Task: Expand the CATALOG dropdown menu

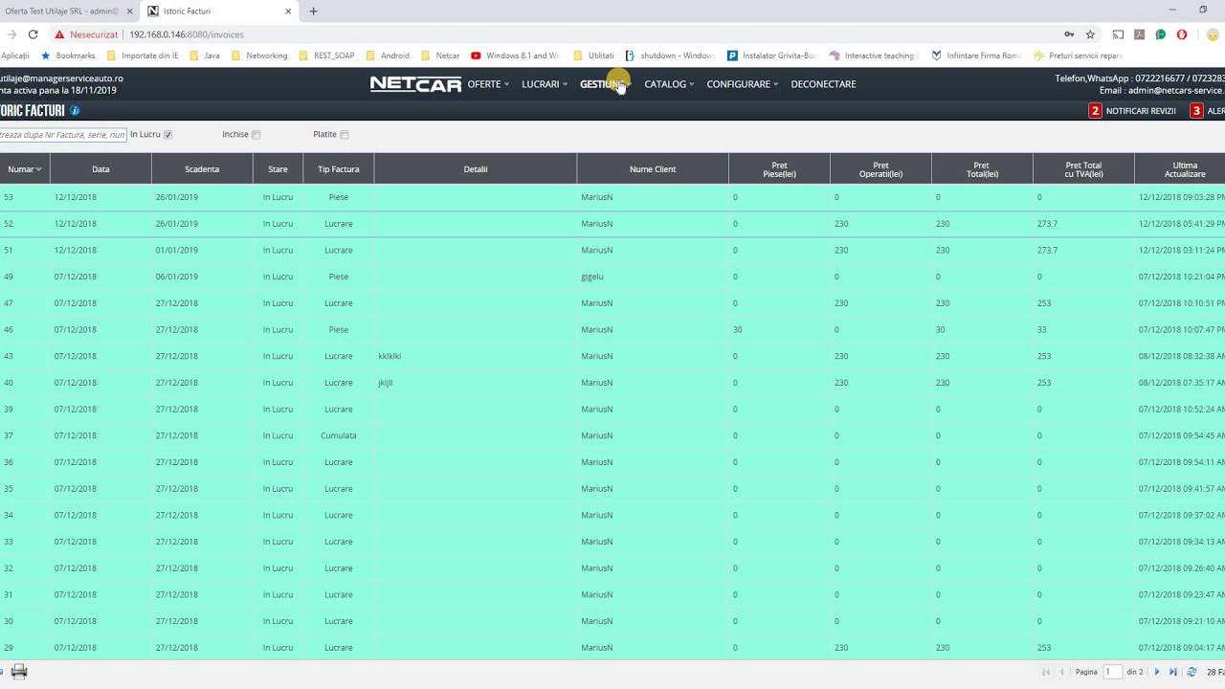Action: [669, 84]
